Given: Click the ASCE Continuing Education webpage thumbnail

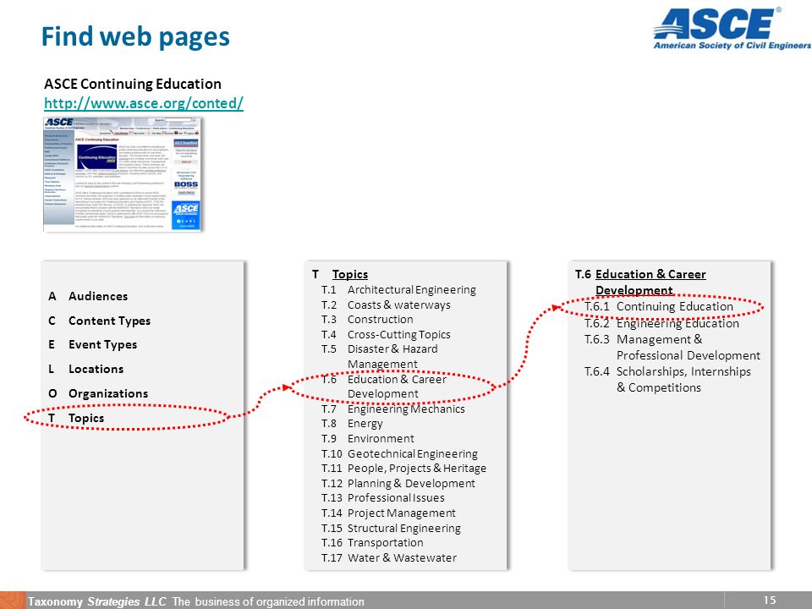Looking at the screenshot, I should (122, 174).
